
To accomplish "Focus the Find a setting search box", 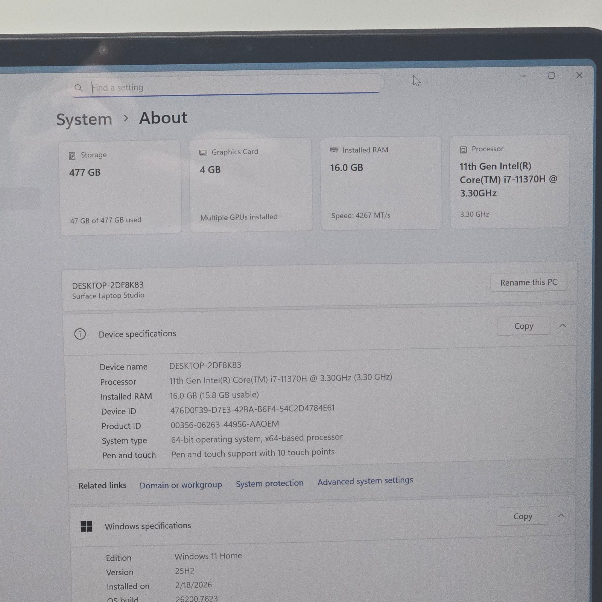I will pyautogui.click(x=226, y=87).
